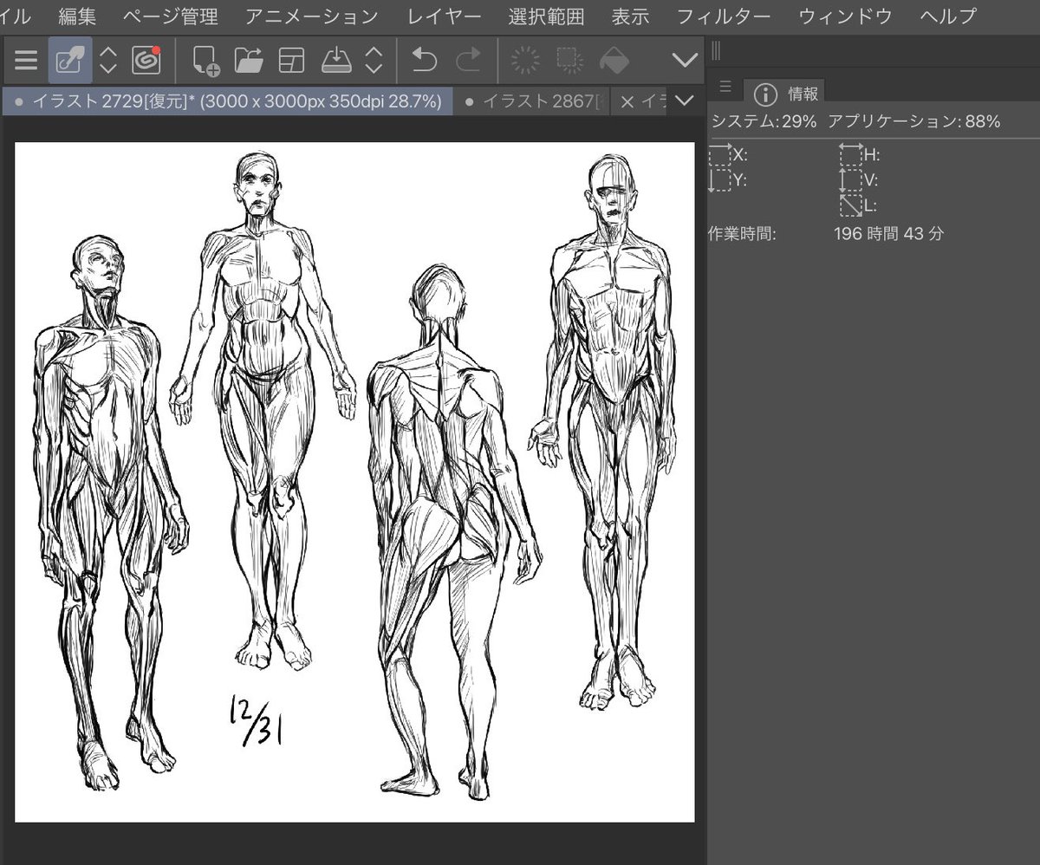Open the ヘルプ menu
The height and width of the screenshot is (865, 1040).
tap(947, 16)
